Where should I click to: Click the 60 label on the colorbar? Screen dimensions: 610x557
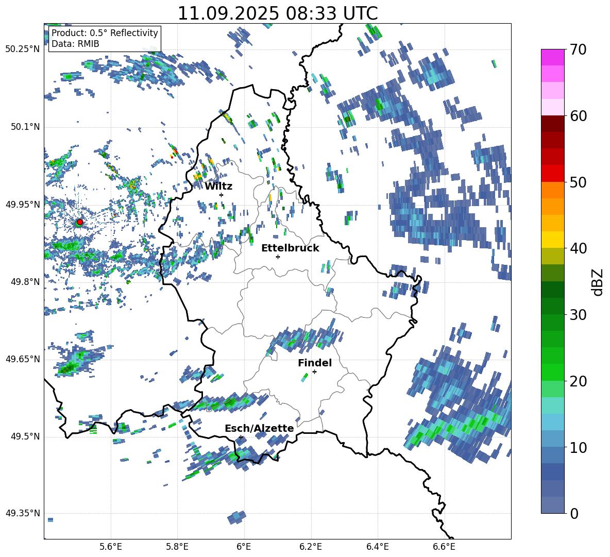[x=578, y=115]
